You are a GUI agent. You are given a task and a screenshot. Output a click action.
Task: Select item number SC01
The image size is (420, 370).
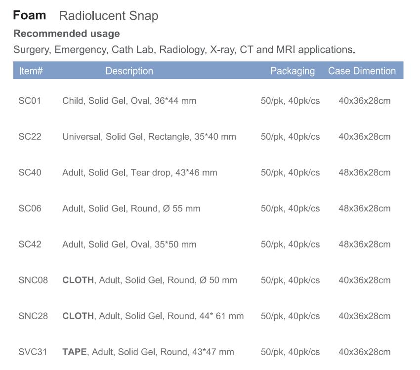tap(30, 101)
